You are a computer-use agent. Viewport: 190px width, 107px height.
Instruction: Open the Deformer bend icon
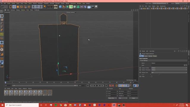pyautogui.click(x=85, y=7)
